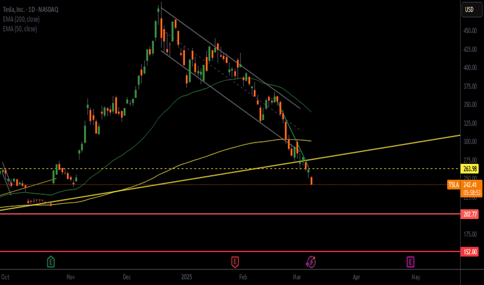The height and width of the screenshot is (285, 484).
Task: Click the Tesla, Inc. 1D NASDAQ title
Action: pos(31,9)
